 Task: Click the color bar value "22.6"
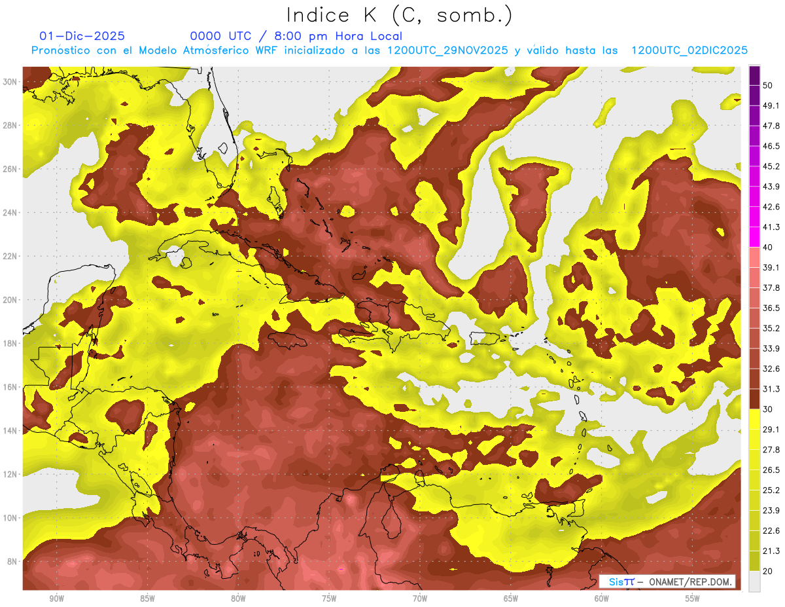point(771,531)
